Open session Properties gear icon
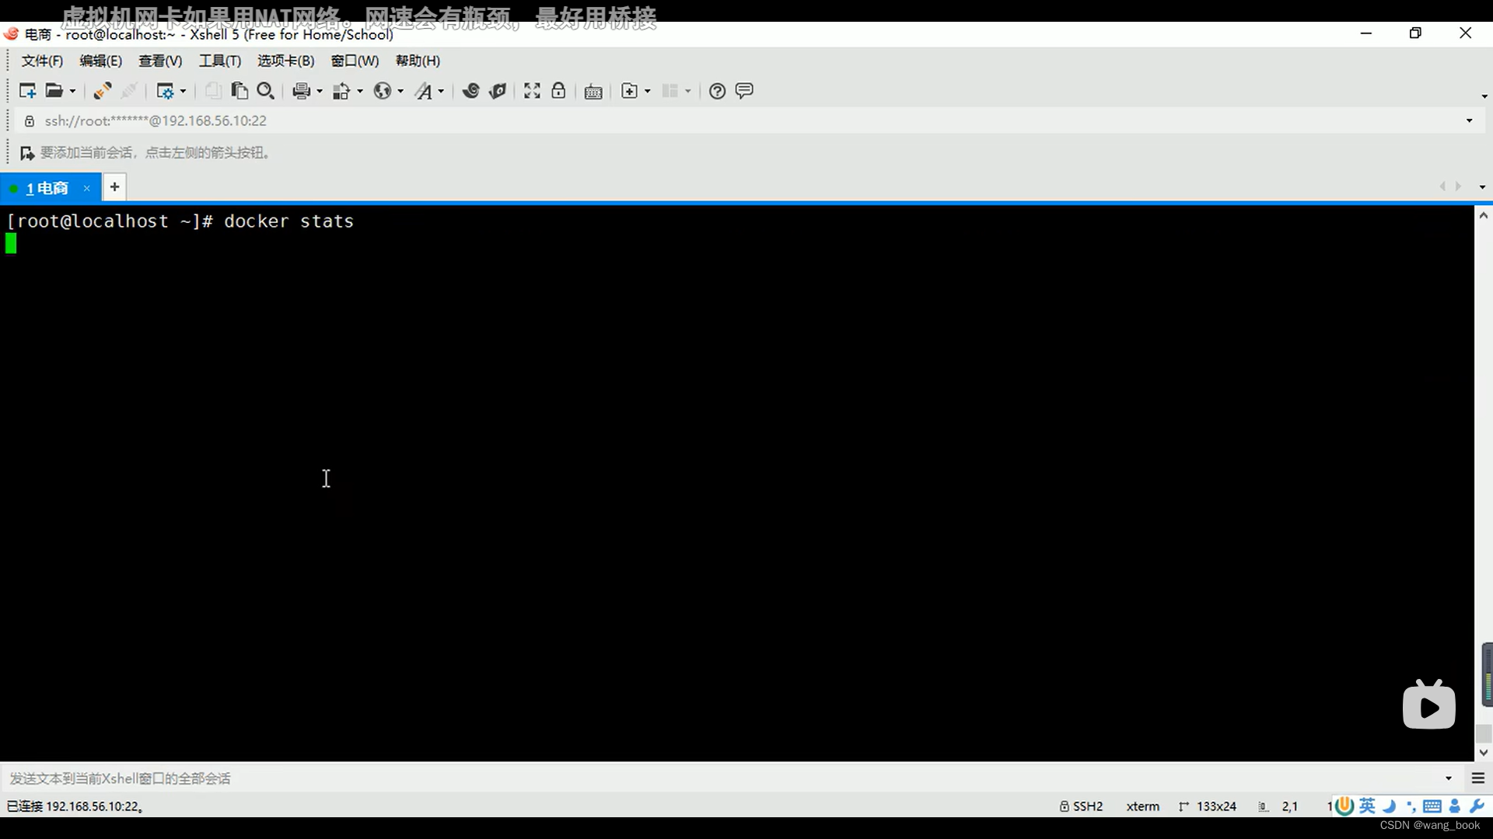Viewport: 1493px width, 839px height. [x=165, y=91]
